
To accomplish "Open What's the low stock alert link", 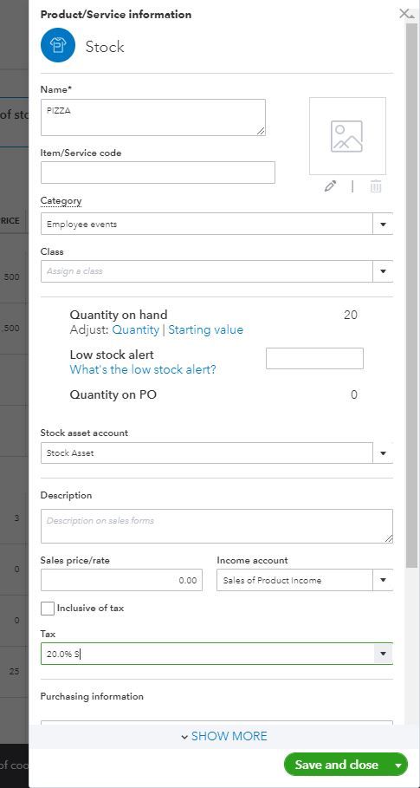I will coord(143,369).
